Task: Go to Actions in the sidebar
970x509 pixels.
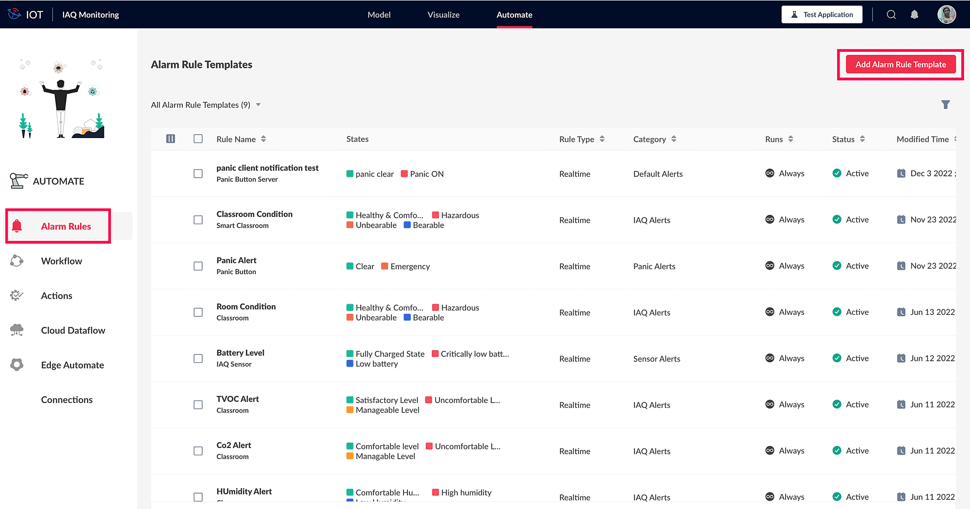Action: (x=57, y=296)
